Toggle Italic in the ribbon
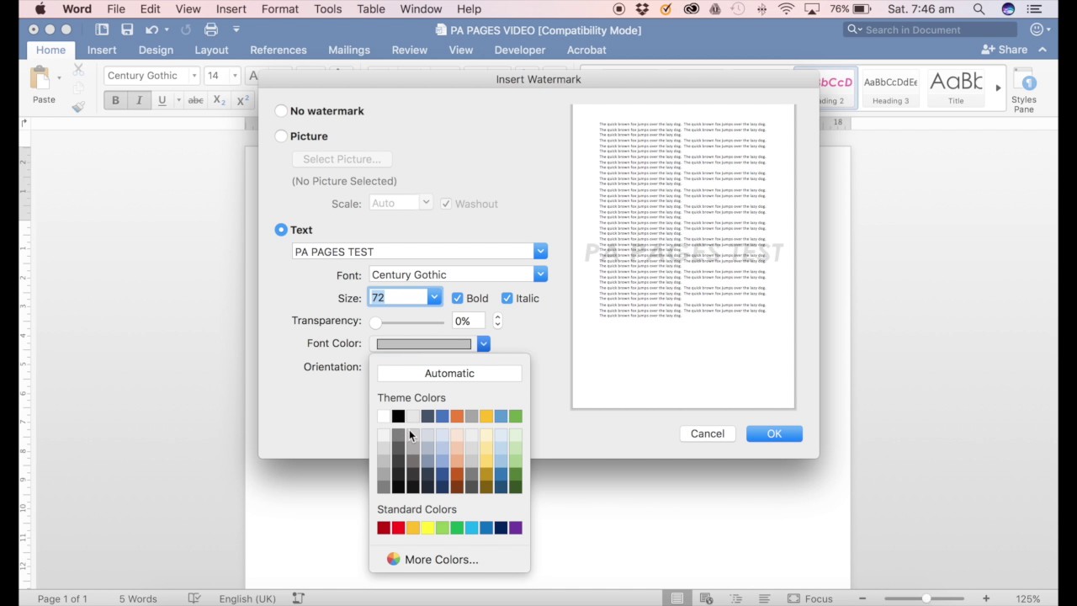Image resolution: width=1077 pixels, height=606 pixels. point(139,100)
